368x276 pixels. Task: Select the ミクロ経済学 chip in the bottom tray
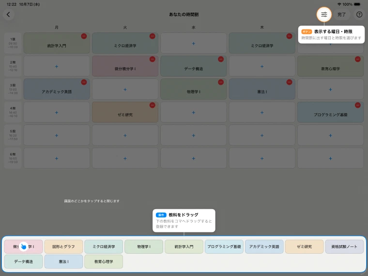pyautogui.click(x=104, y=246)
